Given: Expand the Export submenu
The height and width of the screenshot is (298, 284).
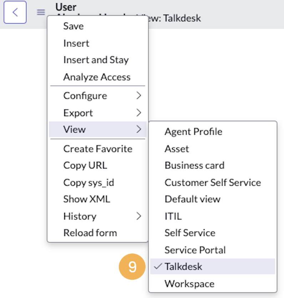Looking at the screenshot, I should click(x=98, y=113).
